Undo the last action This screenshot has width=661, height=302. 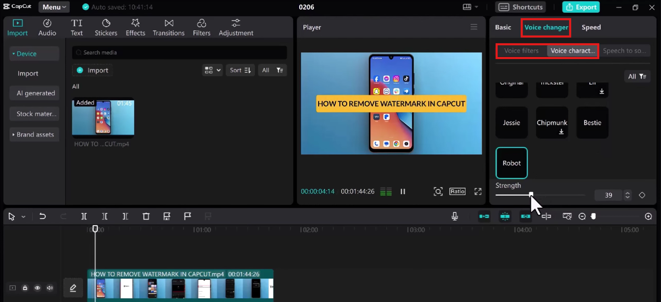tap(42, 216)
